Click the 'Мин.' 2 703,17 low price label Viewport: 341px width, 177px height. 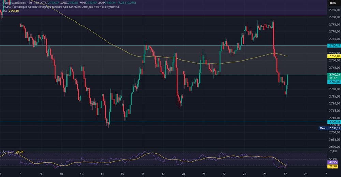tap(330, 128)
